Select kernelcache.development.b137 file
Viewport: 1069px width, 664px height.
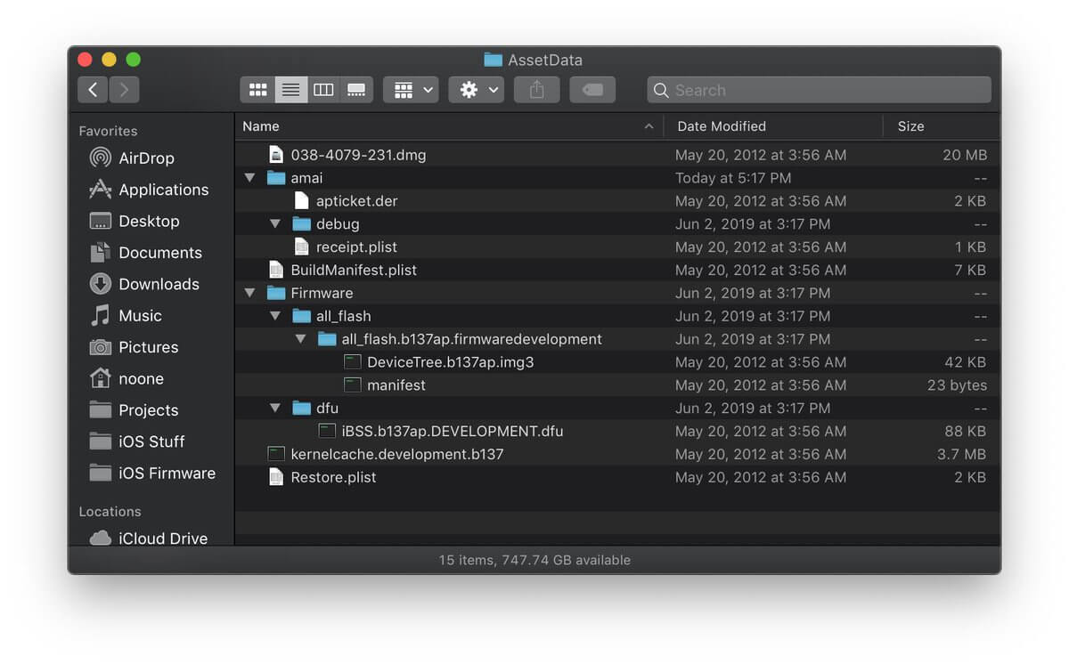coord(616,454)
